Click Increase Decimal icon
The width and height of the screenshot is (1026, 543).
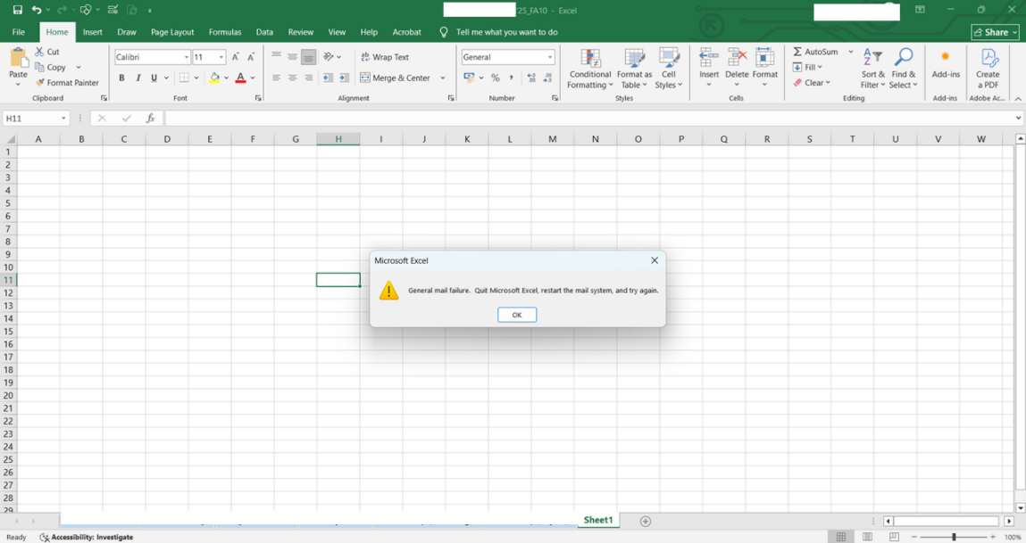(x=531, y=78)
